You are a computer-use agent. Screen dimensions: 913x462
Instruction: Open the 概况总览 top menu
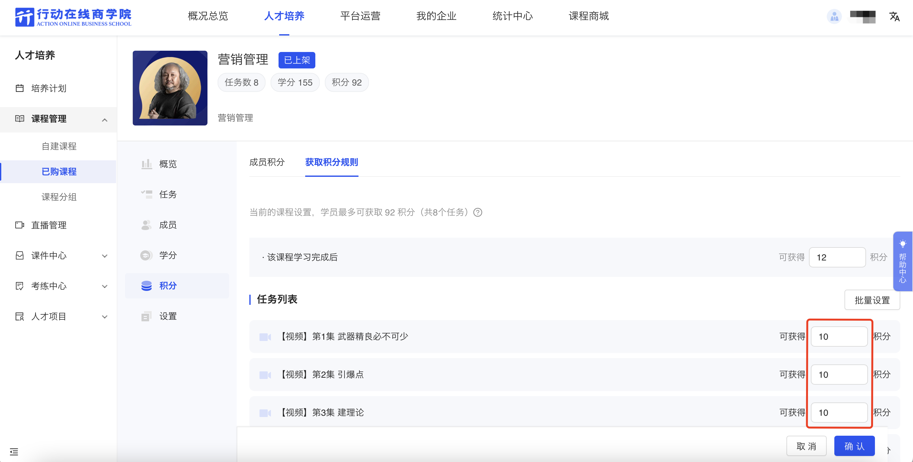coord(208,16)
